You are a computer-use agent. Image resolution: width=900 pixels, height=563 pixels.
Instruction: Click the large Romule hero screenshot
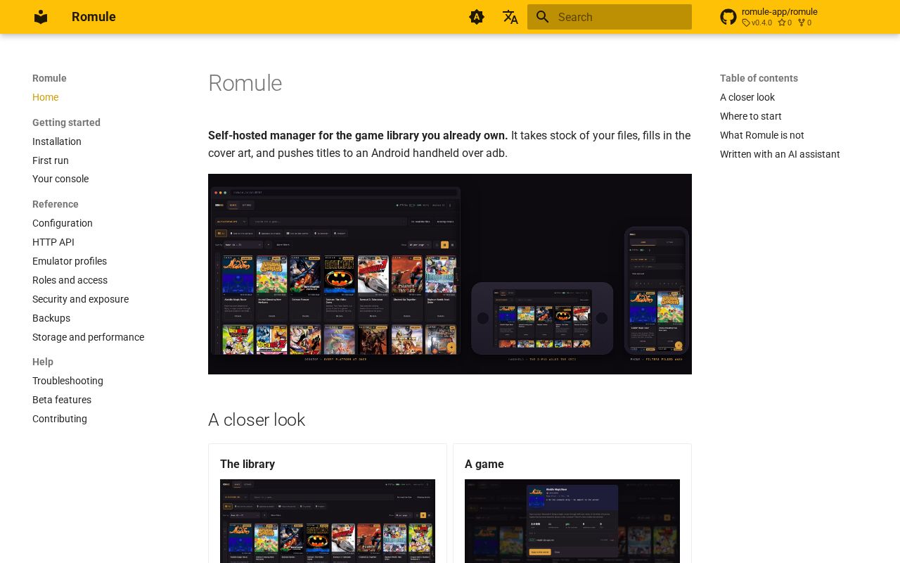[x=450, y=274]
